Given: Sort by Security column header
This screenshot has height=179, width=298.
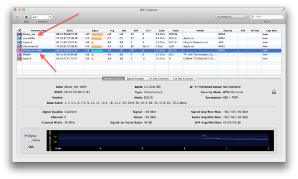Looking at the screenshot, I should 227,31.
